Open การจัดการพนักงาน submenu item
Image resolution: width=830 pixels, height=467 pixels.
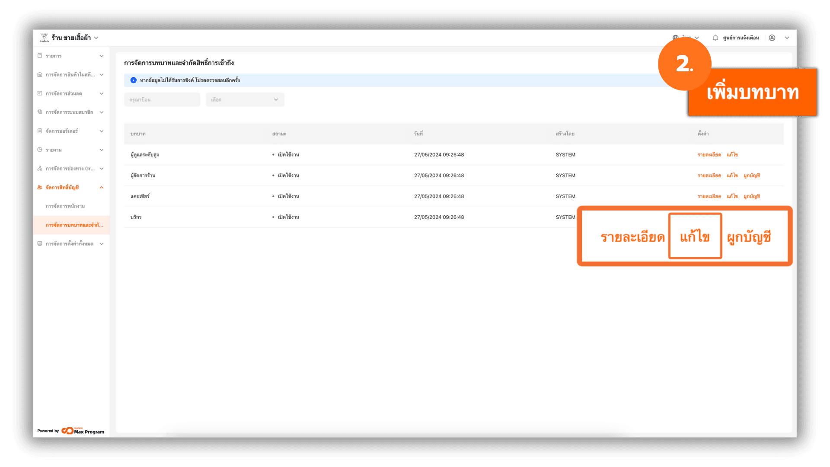[x=65, y=206]
